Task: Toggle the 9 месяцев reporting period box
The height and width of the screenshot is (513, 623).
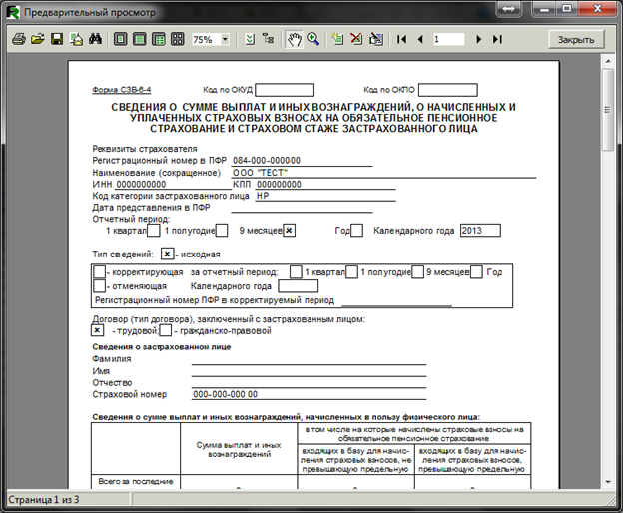Action: click(x=289, y=231)
